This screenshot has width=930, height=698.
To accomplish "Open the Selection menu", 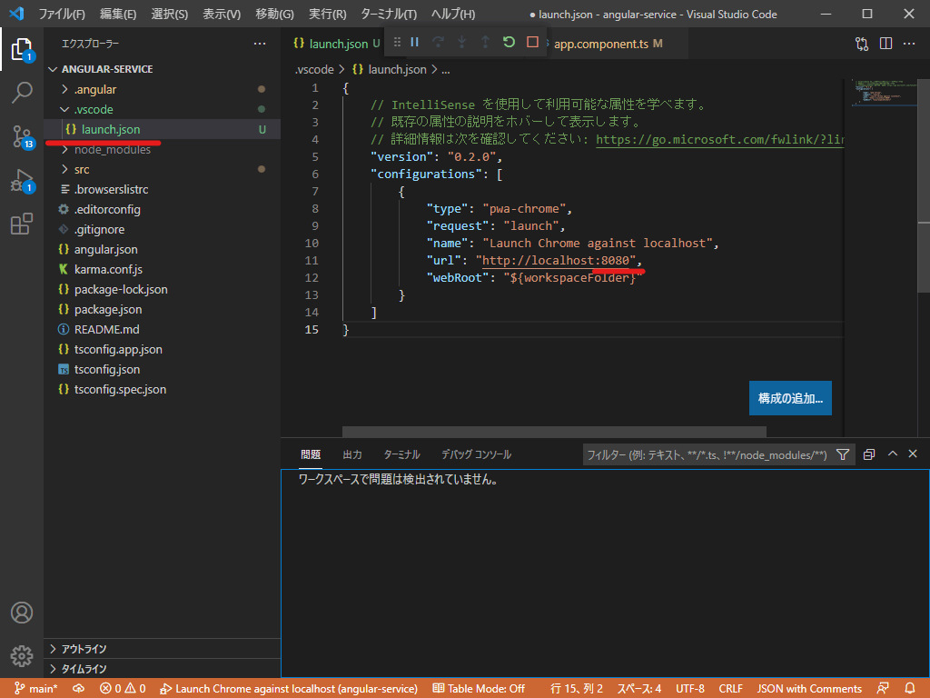I will 170,14.
